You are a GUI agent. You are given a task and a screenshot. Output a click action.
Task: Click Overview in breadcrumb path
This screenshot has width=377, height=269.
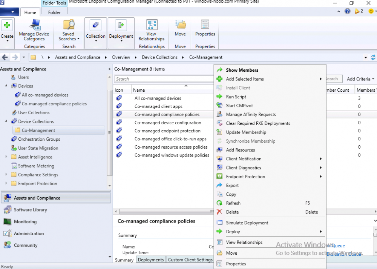121,57
